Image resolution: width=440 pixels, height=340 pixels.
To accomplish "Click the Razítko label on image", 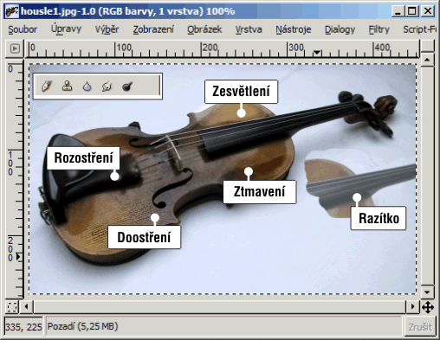I will (x=379, y=218).
